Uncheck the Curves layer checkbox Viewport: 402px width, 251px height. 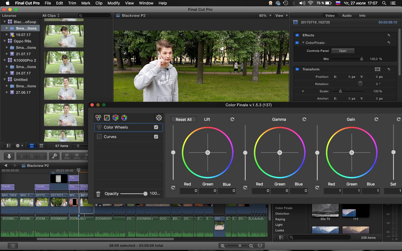click(x=156, y=137)
